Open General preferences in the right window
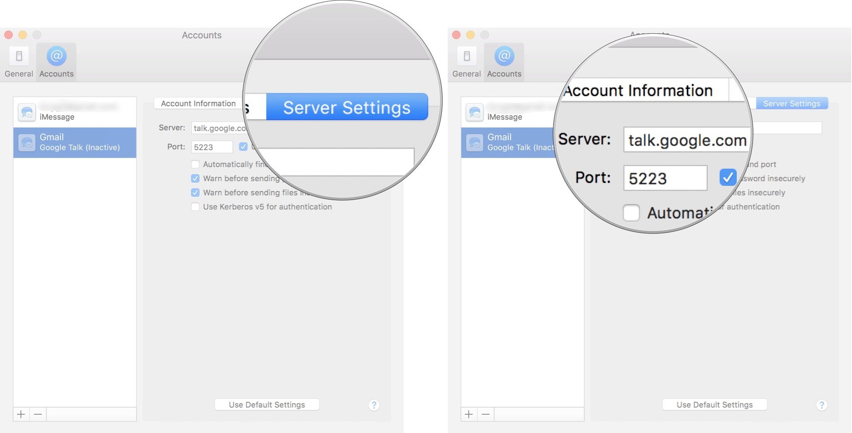Viewport: 852px width, 433px height. point(466,62)
